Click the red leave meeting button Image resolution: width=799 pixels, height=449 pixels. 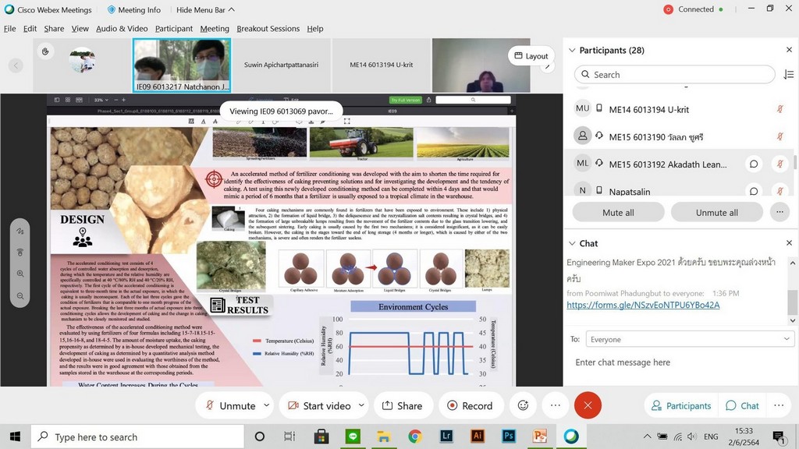click(588, 405)
